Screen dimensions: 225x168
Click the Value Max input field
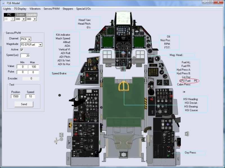[x=33, y=67]
